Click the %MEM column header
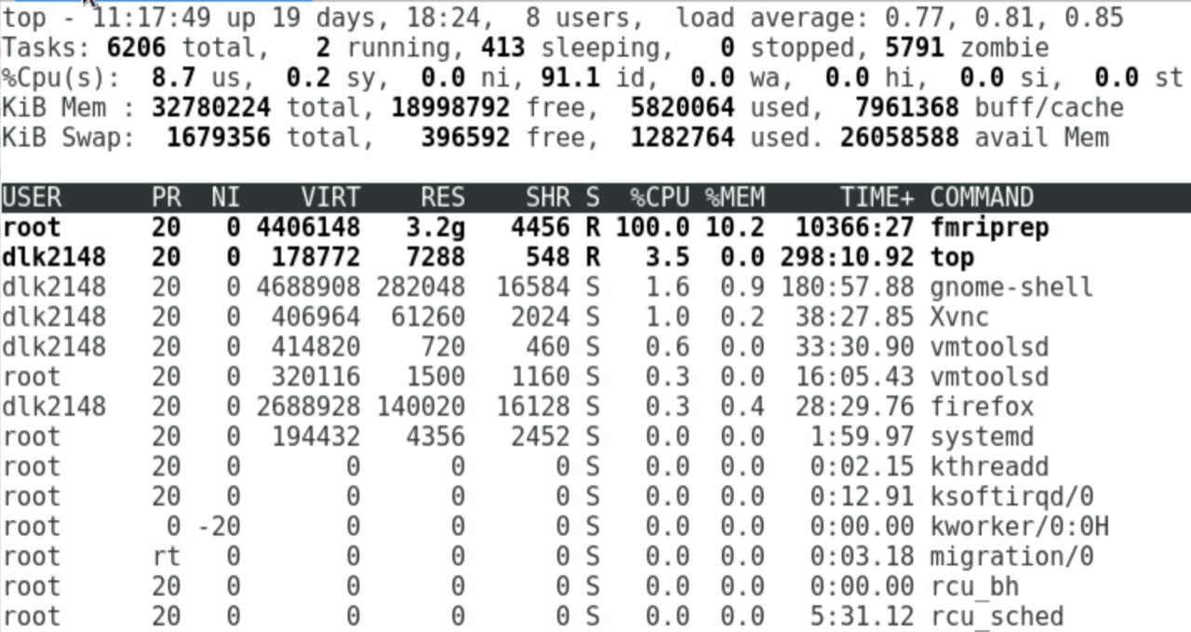This screenshot has height=632, width=1191. tap(736, 196)
